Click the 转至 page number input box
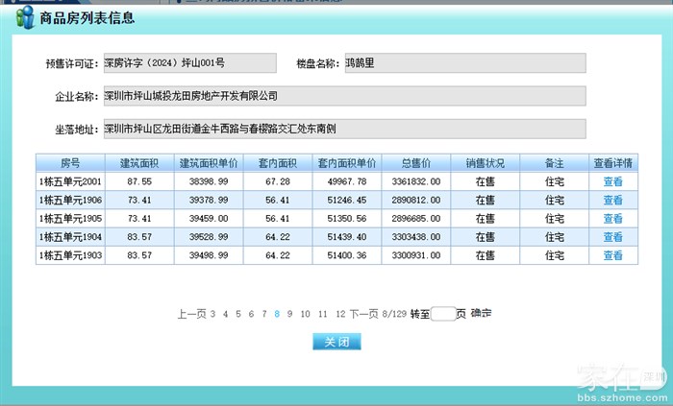Image resolution: width=673 pixels, height=406 pixels. [x=442, y=314]
